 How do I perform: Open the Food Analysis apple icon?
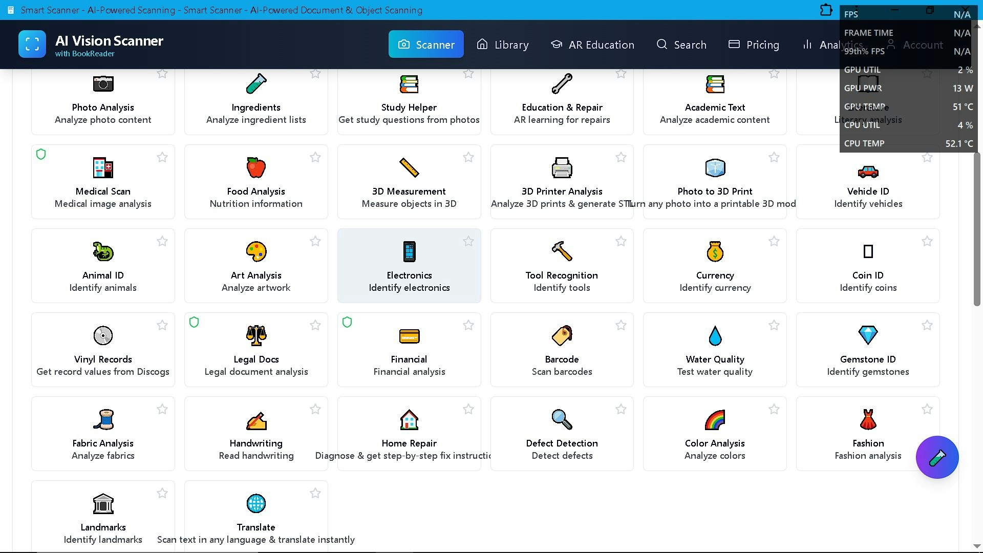256,168
